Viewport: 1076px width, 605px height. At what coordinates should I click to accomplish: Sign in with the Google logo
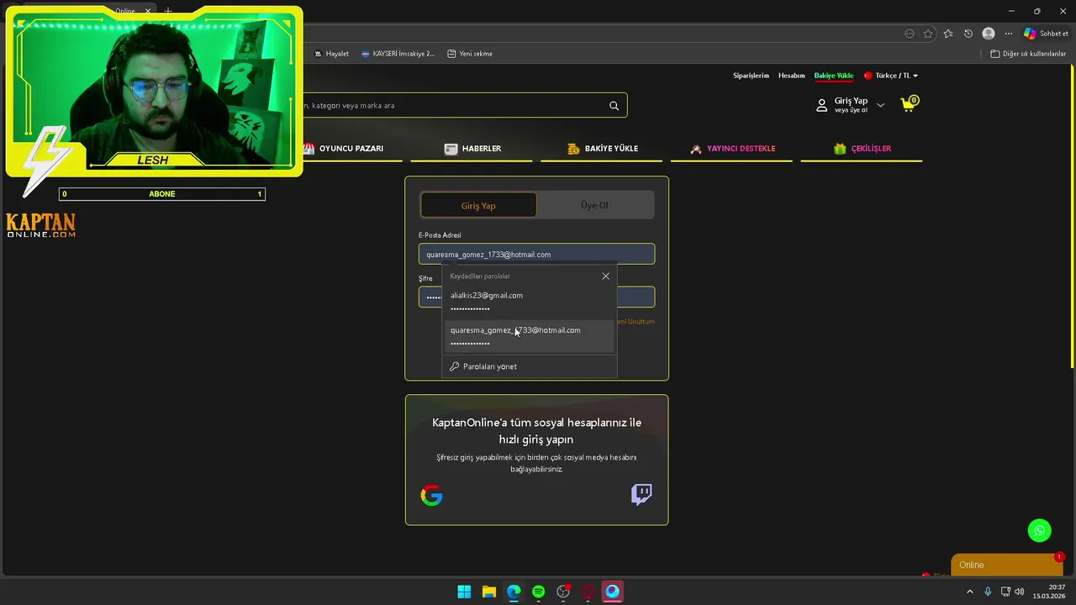click(431, 495)
